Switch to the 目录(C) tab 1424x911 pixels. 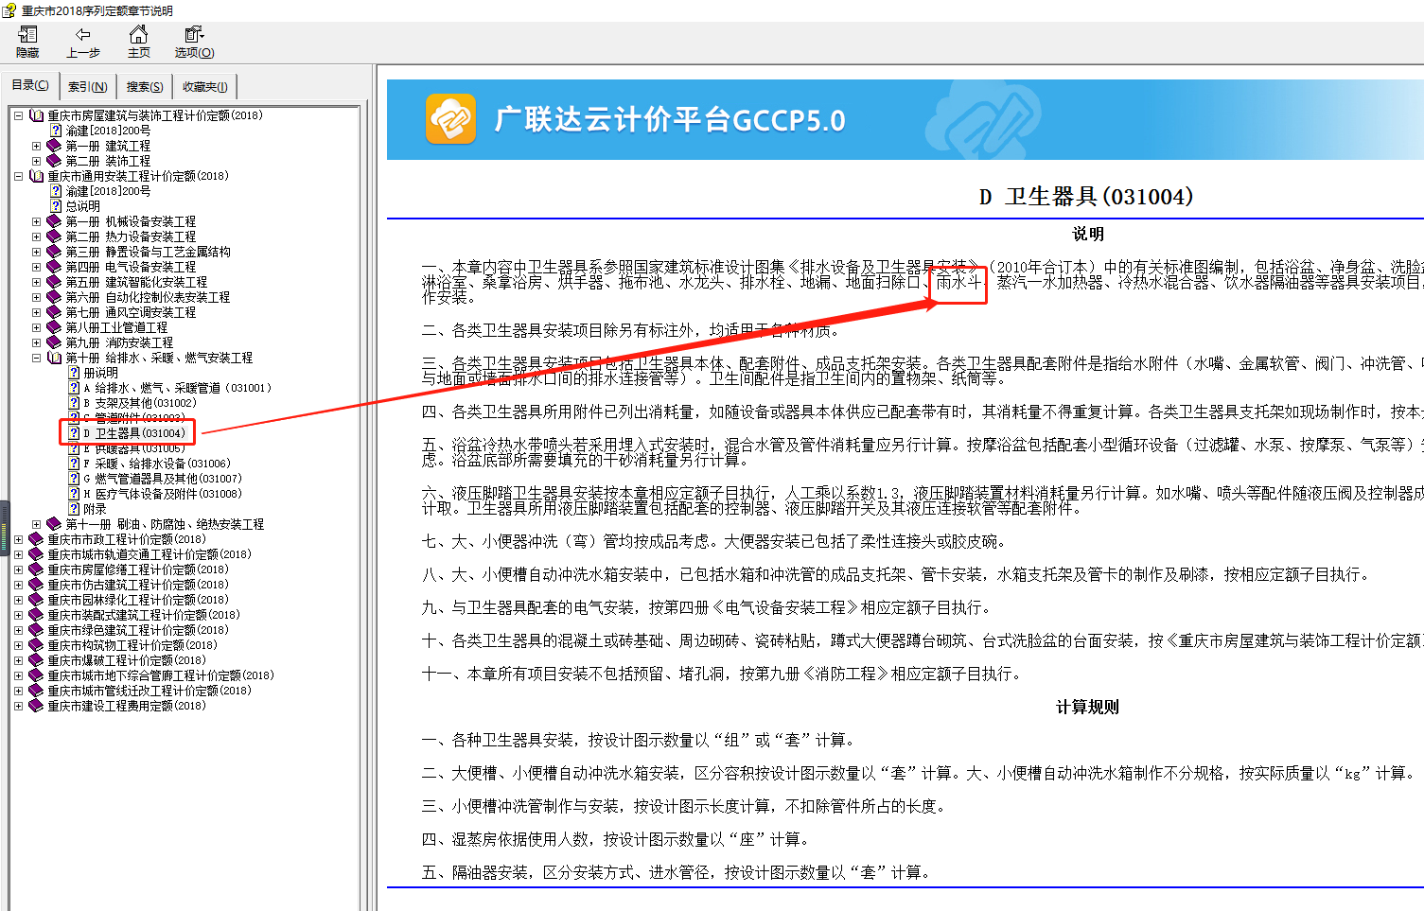click(30, 85)
